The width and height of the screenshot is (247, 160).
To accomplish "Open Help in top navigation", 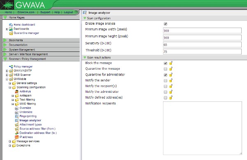I will click(57, 12).
